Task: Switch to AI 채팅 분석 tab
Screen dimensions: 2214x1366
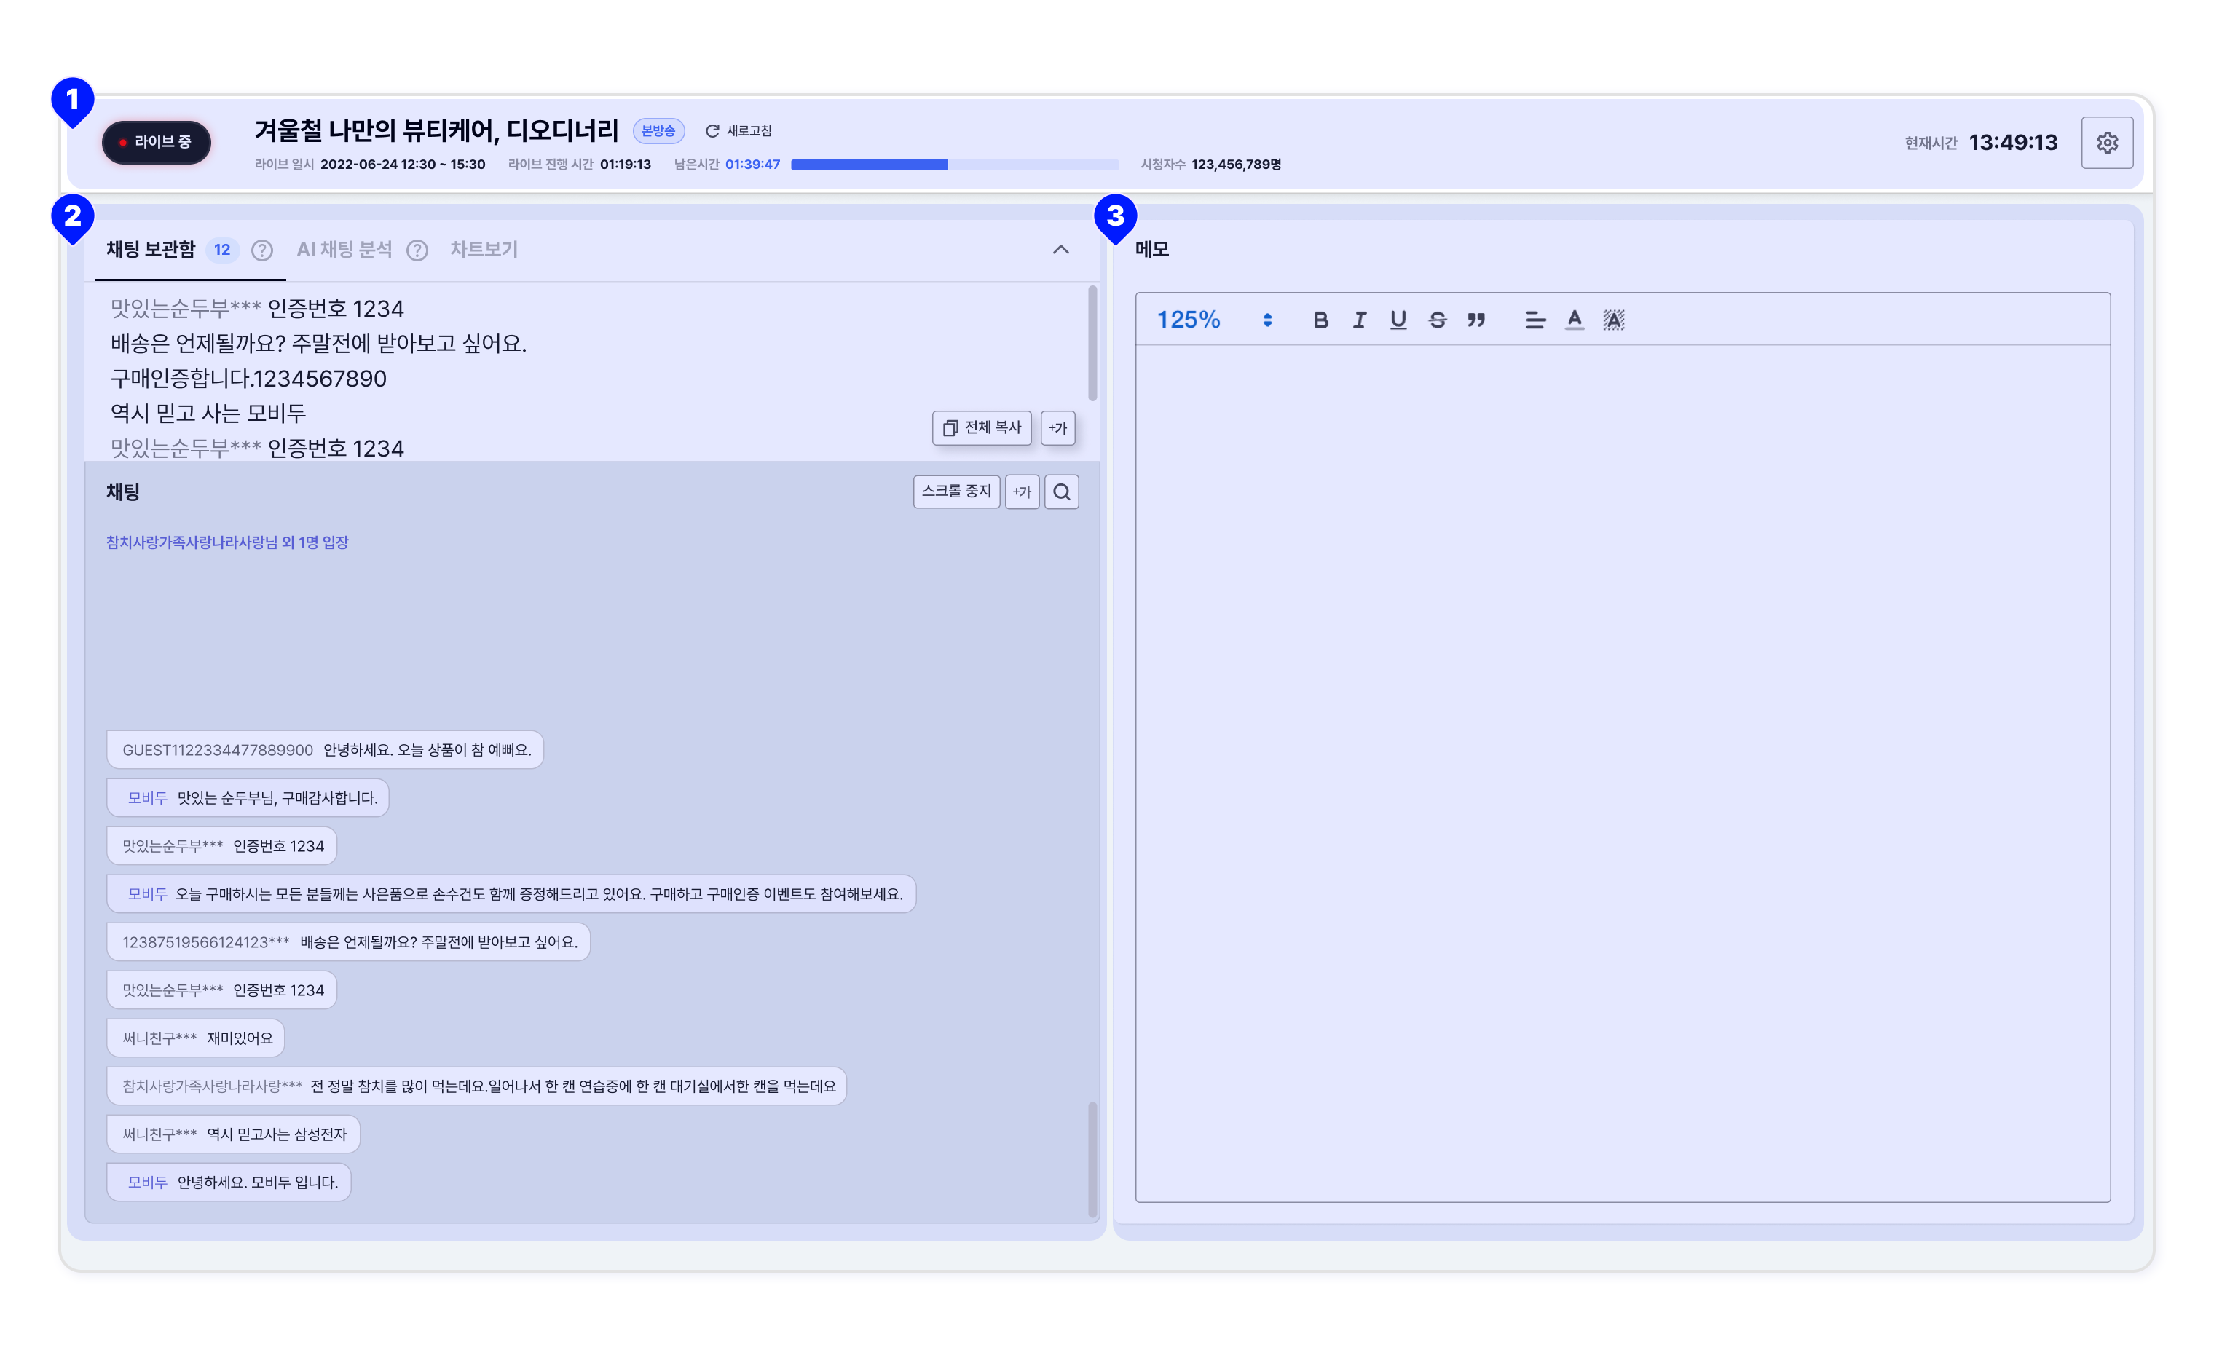Action: pos(344,250)
